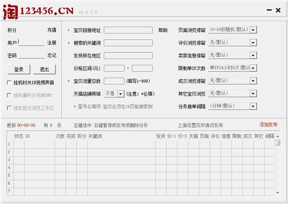This screenshot has height=204, width=288.
Task: Click the 登录 button
Action: point(19,69)
